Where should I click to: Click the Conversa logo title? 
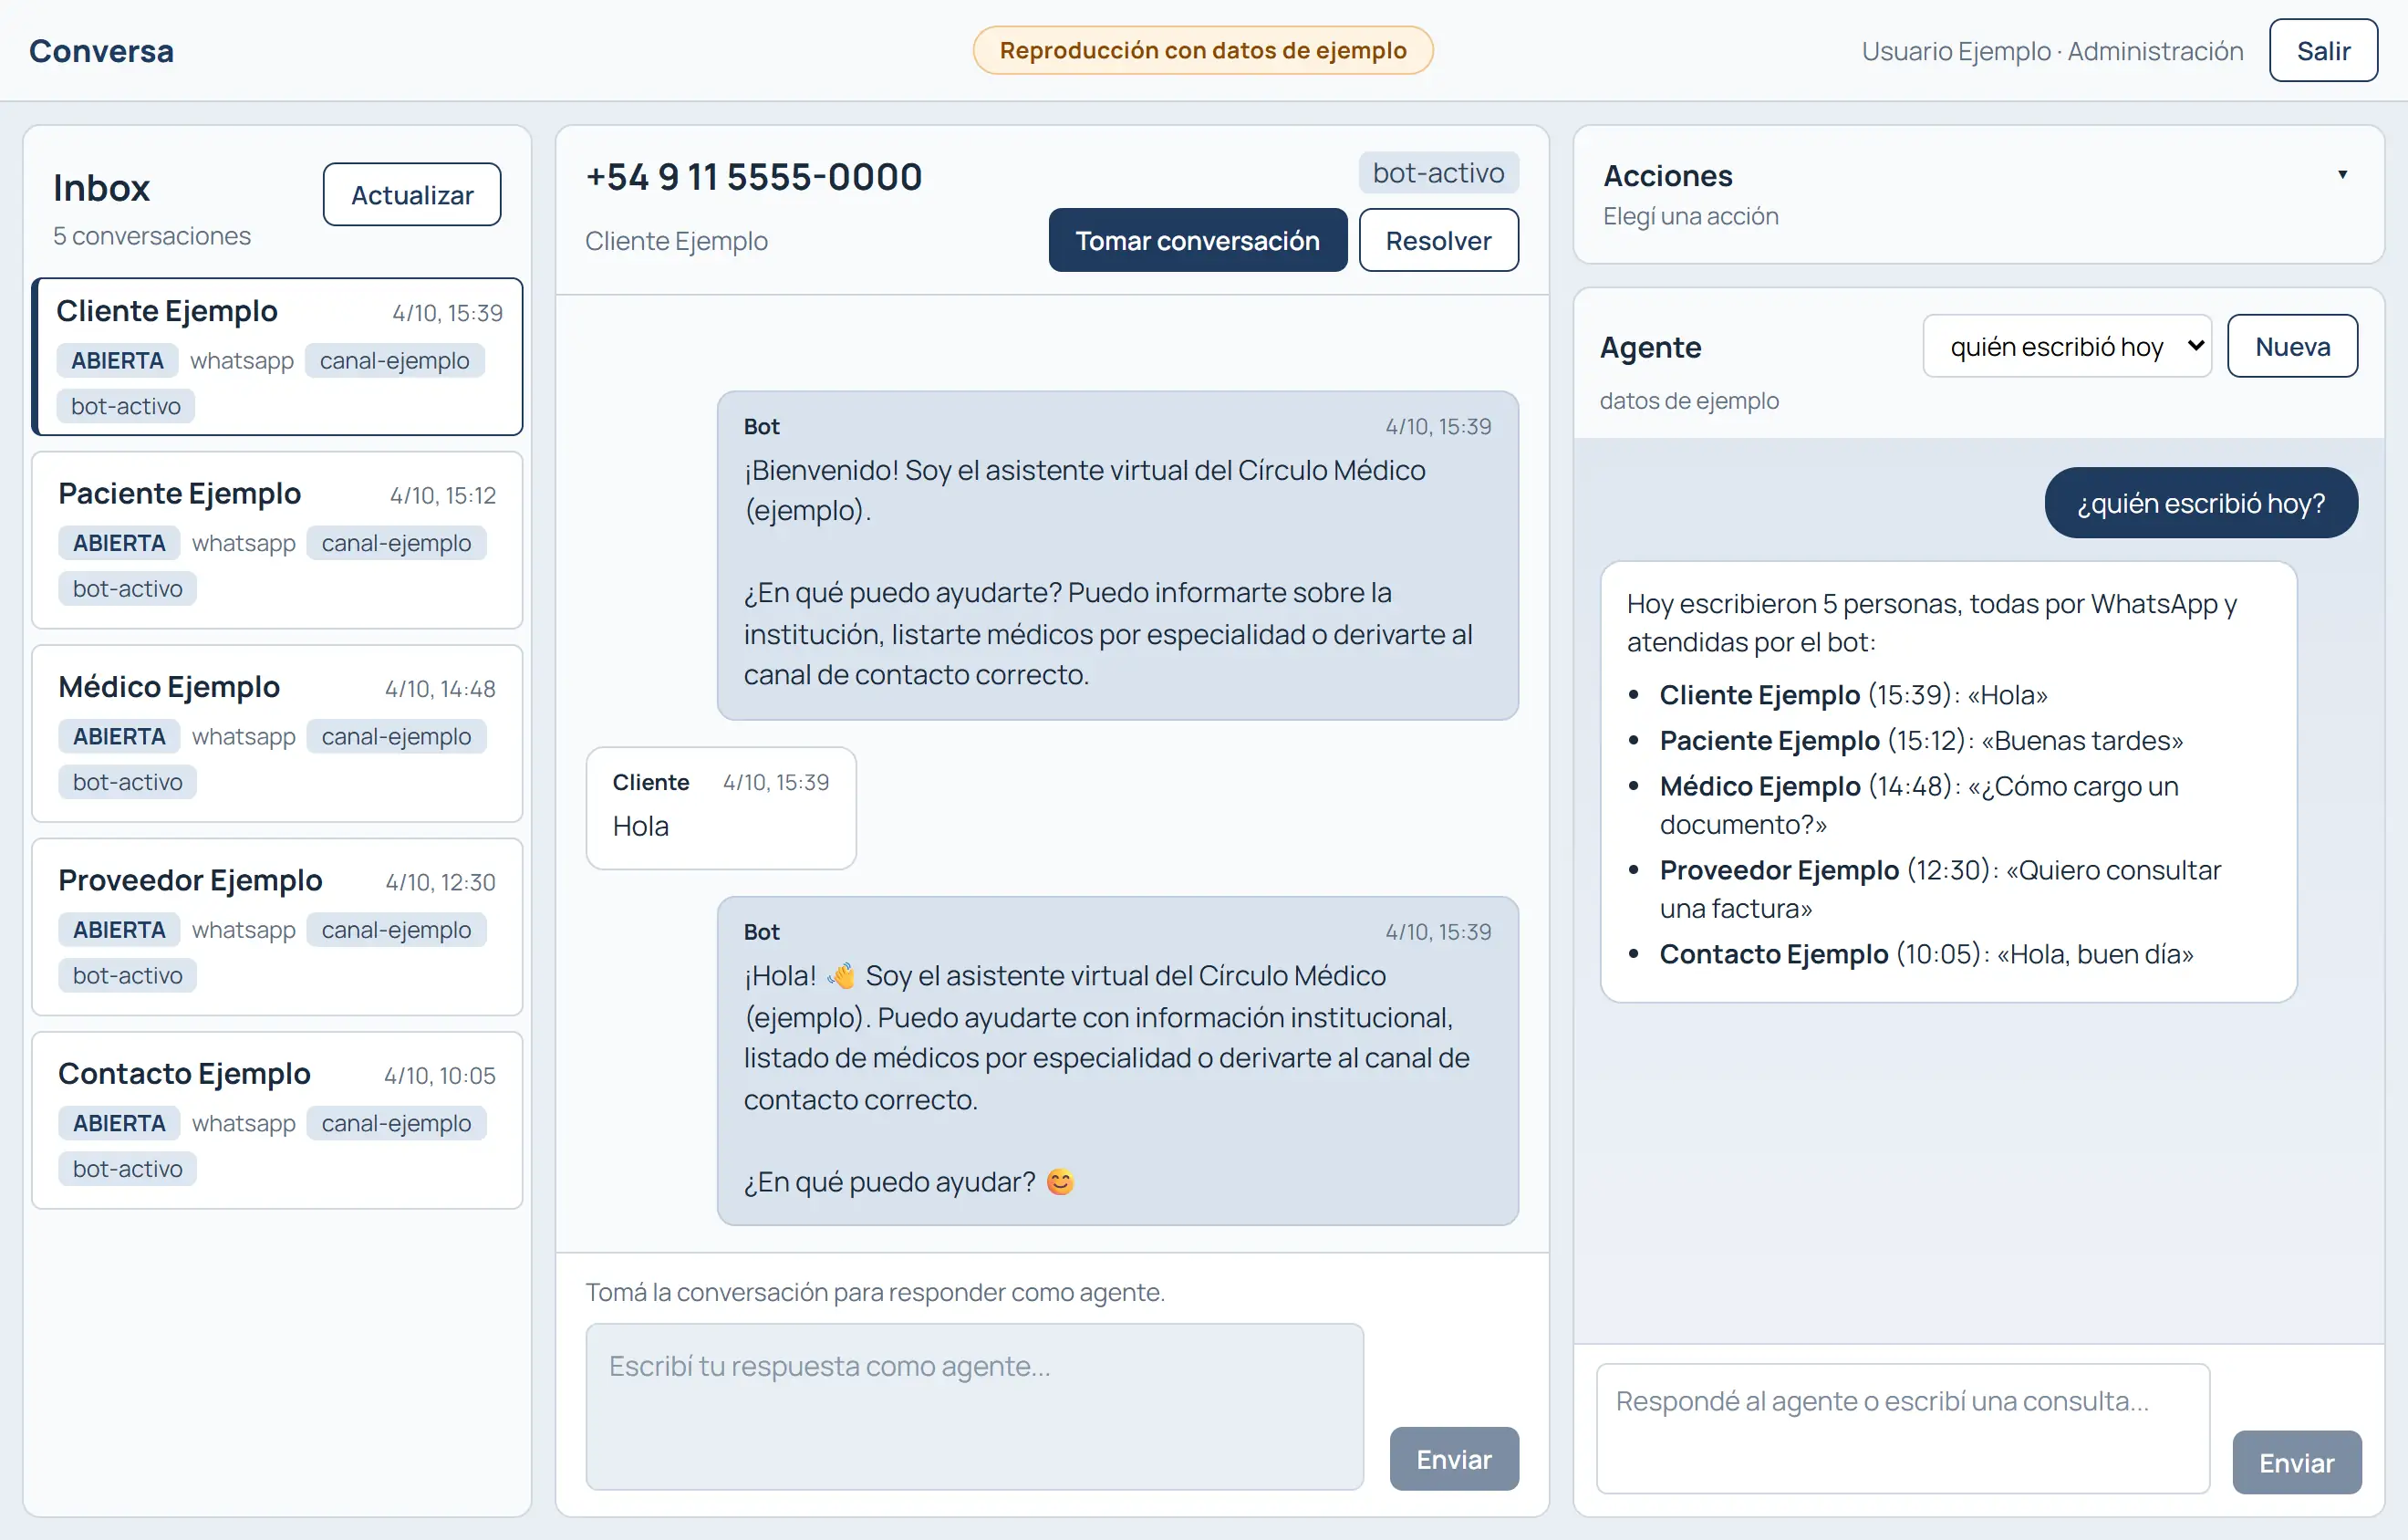[x=101, y=51]
